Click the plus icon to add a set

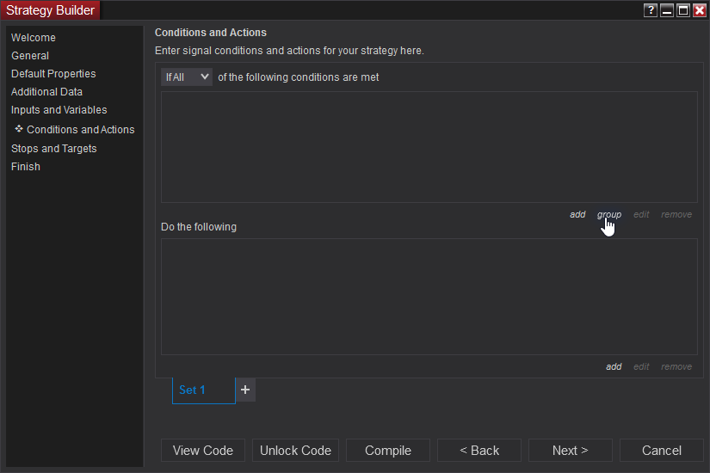245,390
